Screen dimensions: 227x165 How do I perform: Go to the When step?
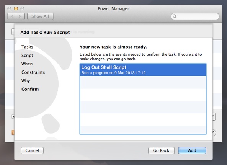(x=27, y=64)
